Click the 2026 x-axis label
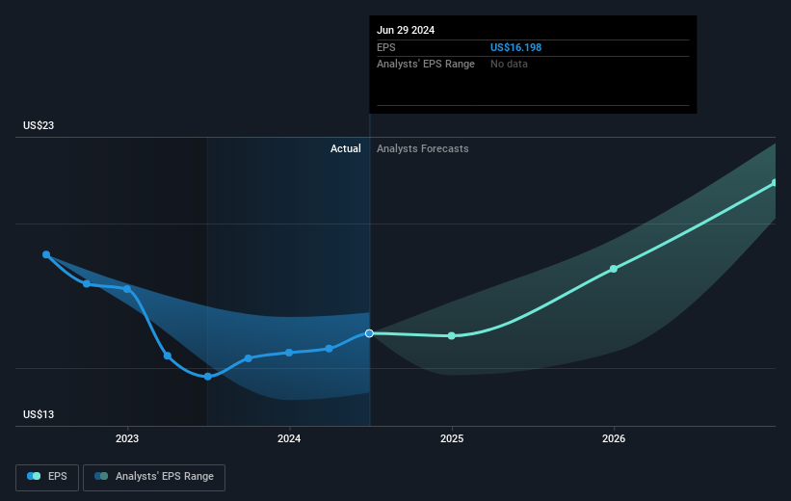This screenshot has height=501, width=791. tap(614, 438)
